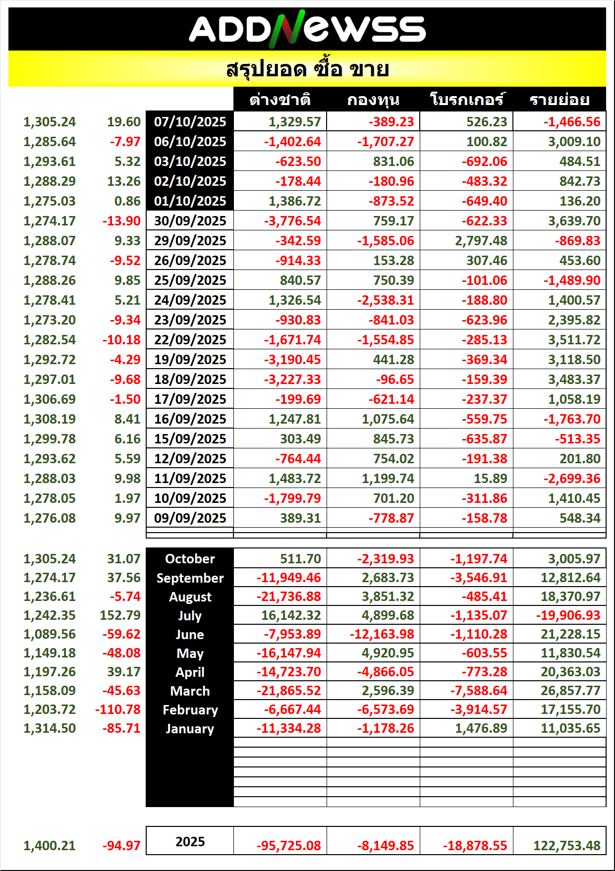Click the January monthly row label
615x871 pixels.
[190, 729]
